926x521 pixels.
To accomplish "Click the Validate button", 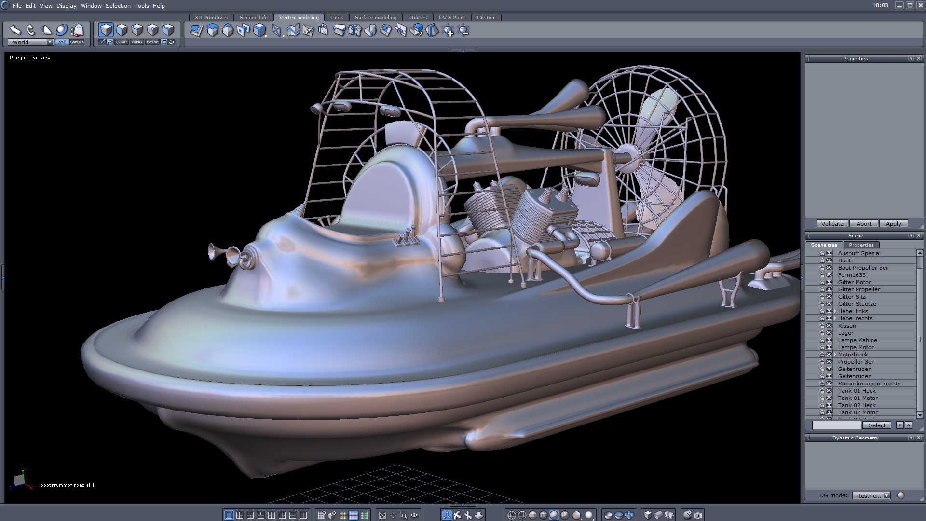I will (x=832, y=224).
